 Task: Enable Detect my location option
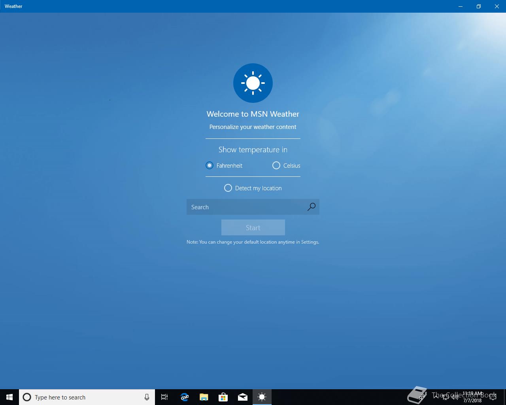(x=253, y=188)
